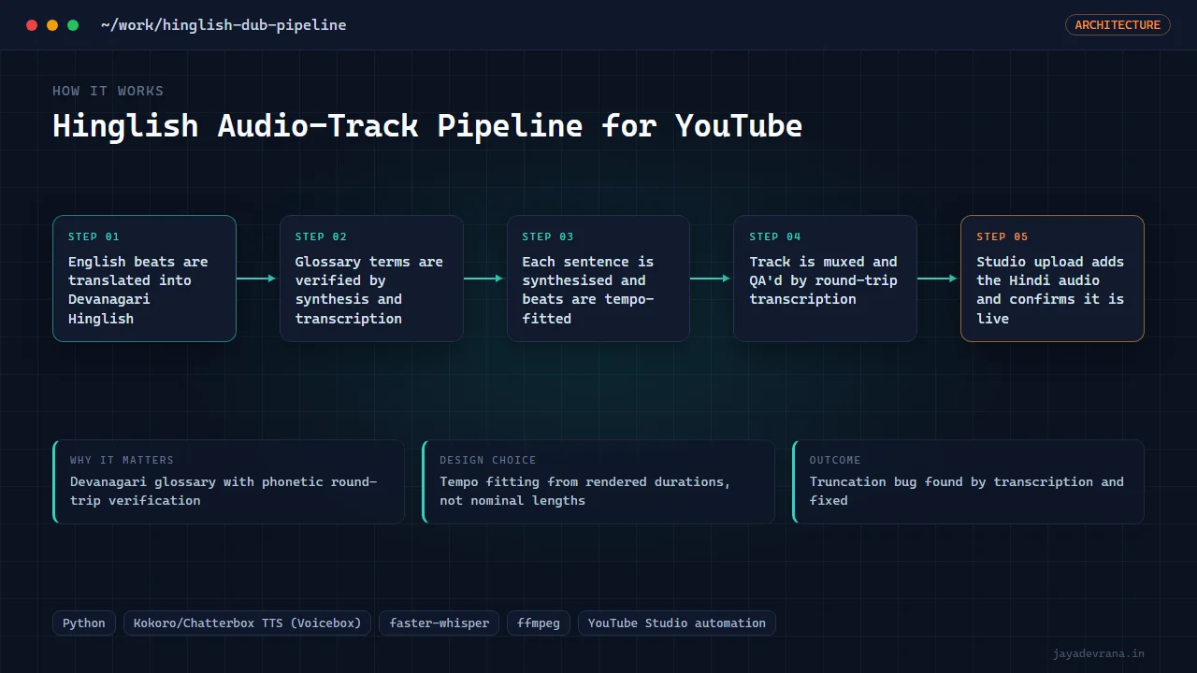Click the green window dot

[73, 25]
